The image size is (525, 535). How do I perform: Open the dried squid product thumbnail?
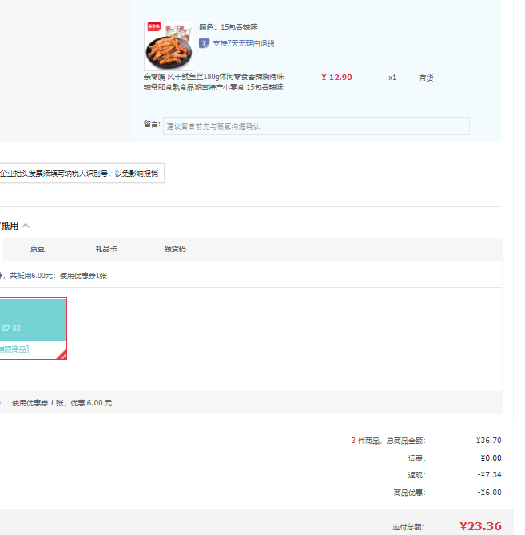point(169,46)
